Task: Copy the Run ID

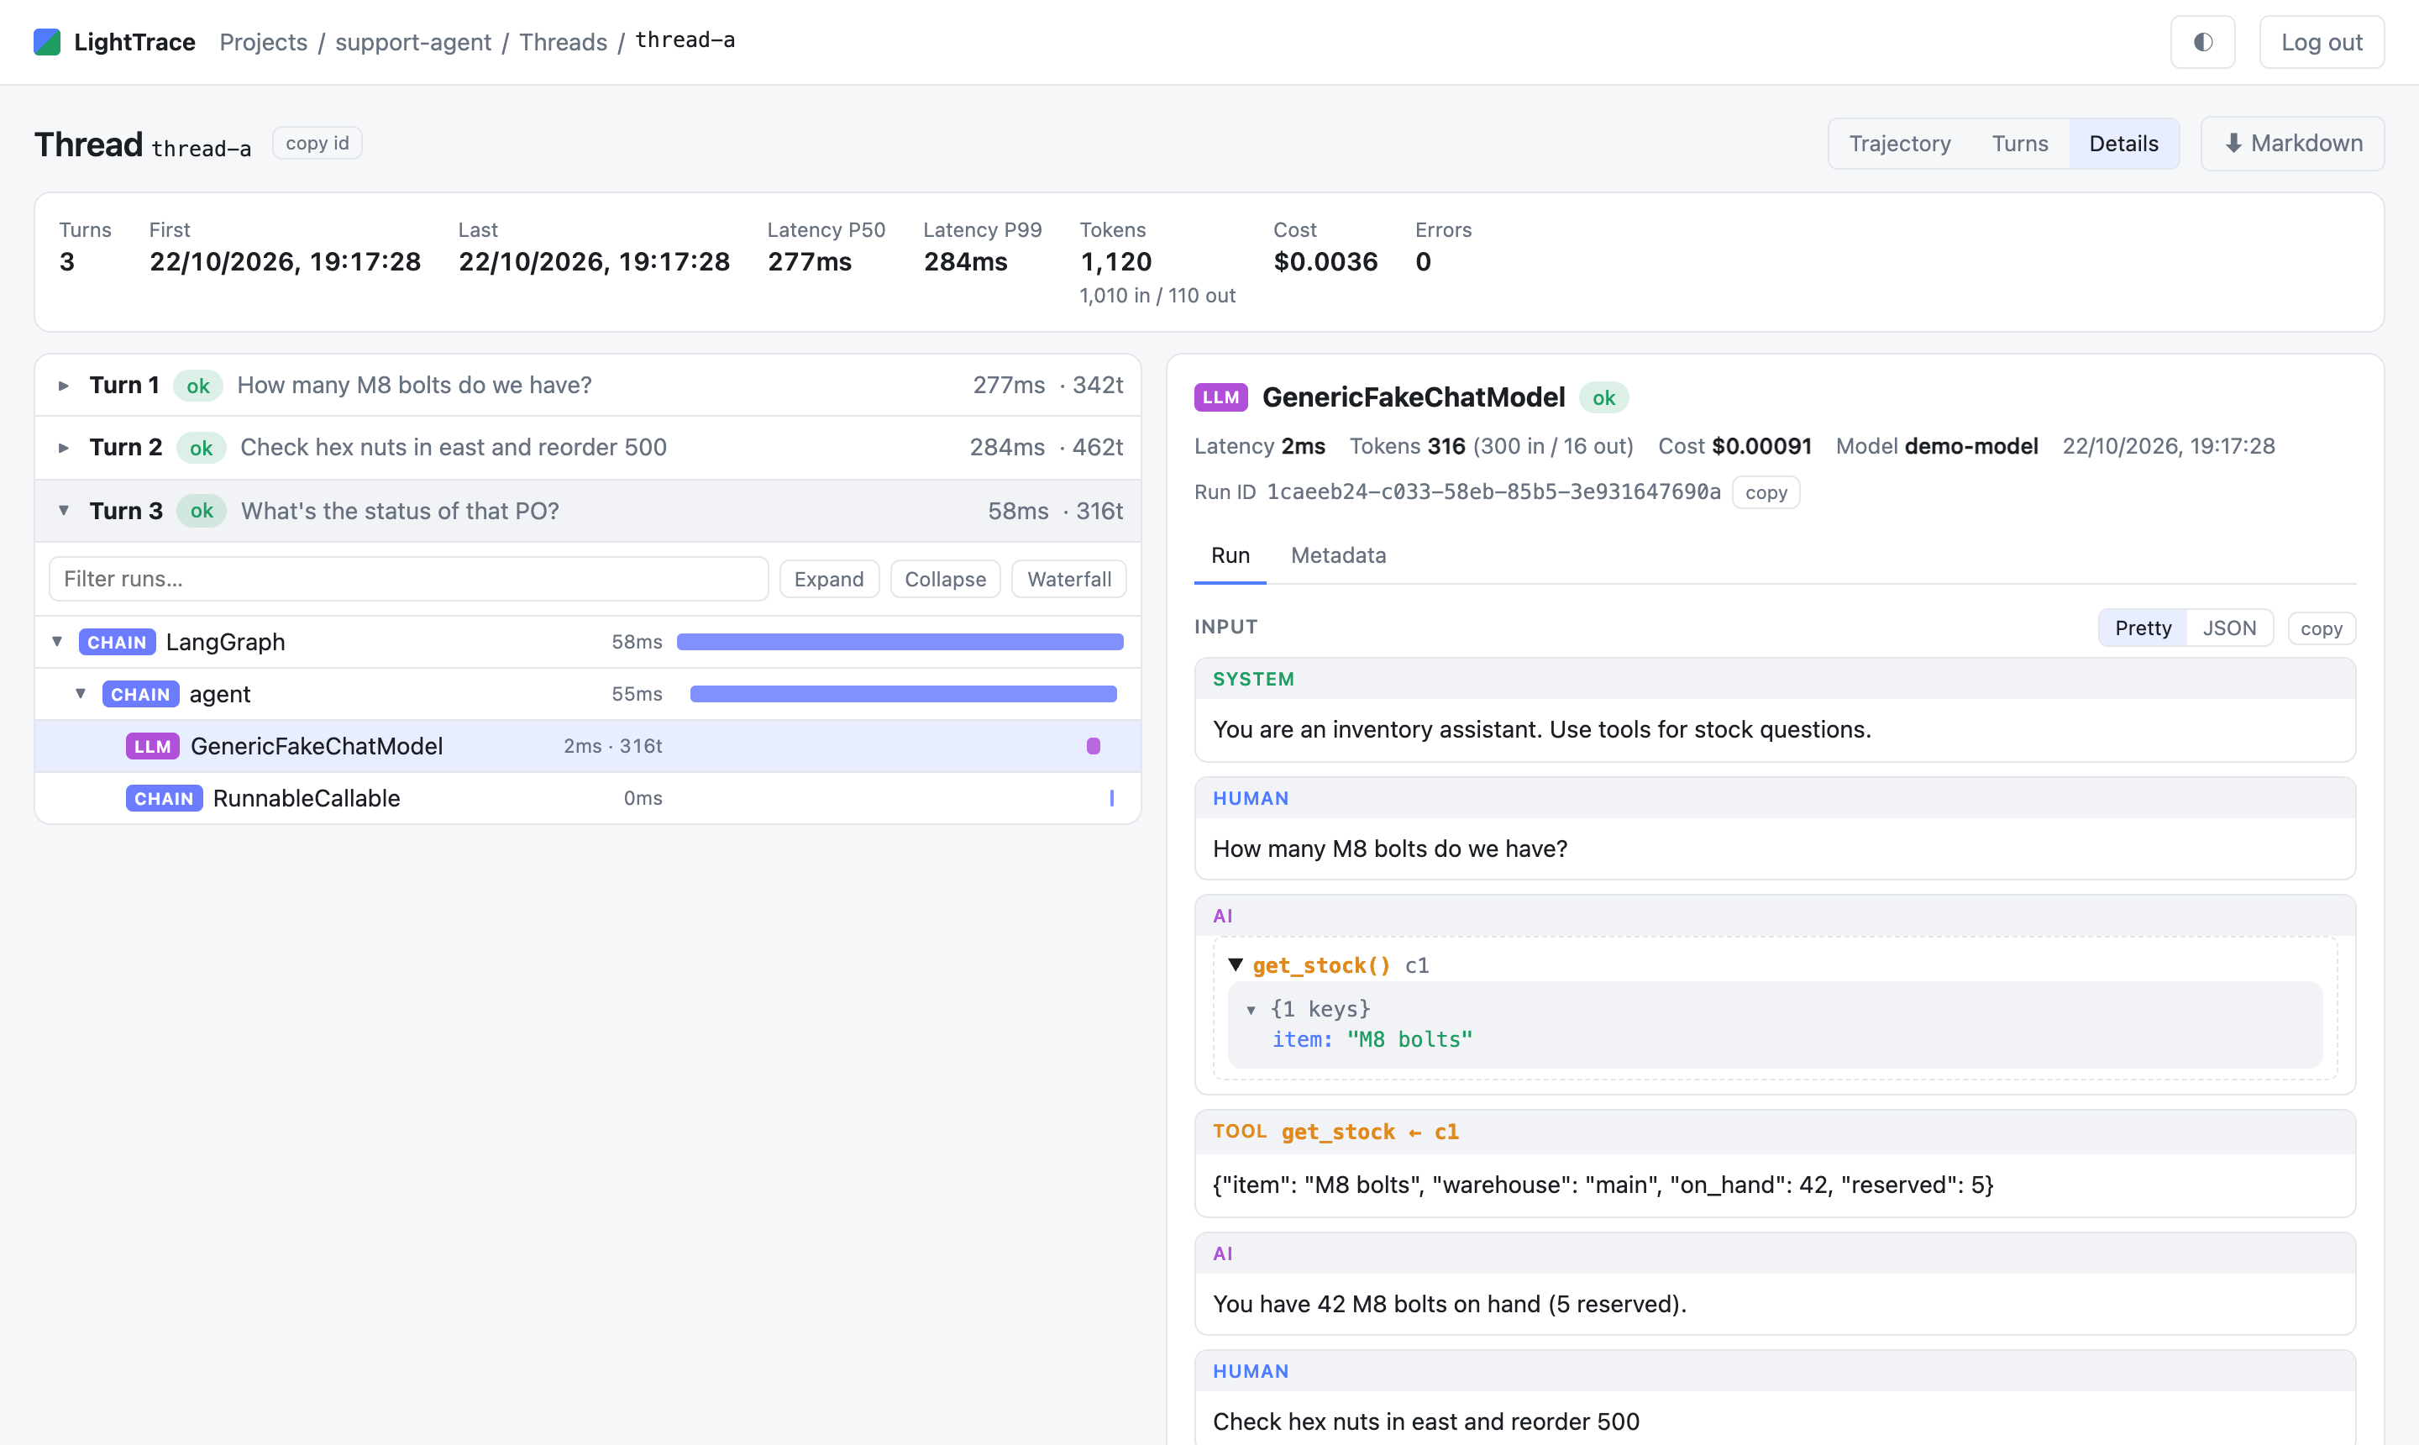Action: click(x=1766, y=492)
